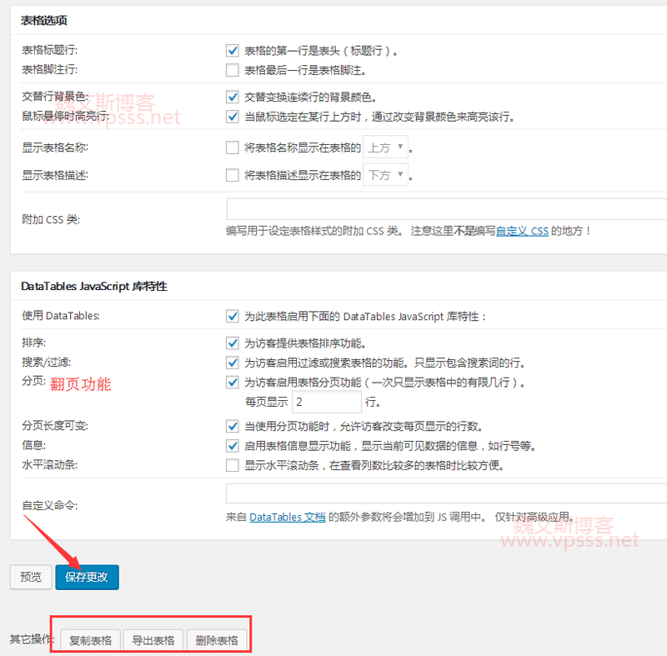Toggle the 分页 pagination checkbox
The image size is (667, 656).
pyautogui.click(x=233, y=383)
